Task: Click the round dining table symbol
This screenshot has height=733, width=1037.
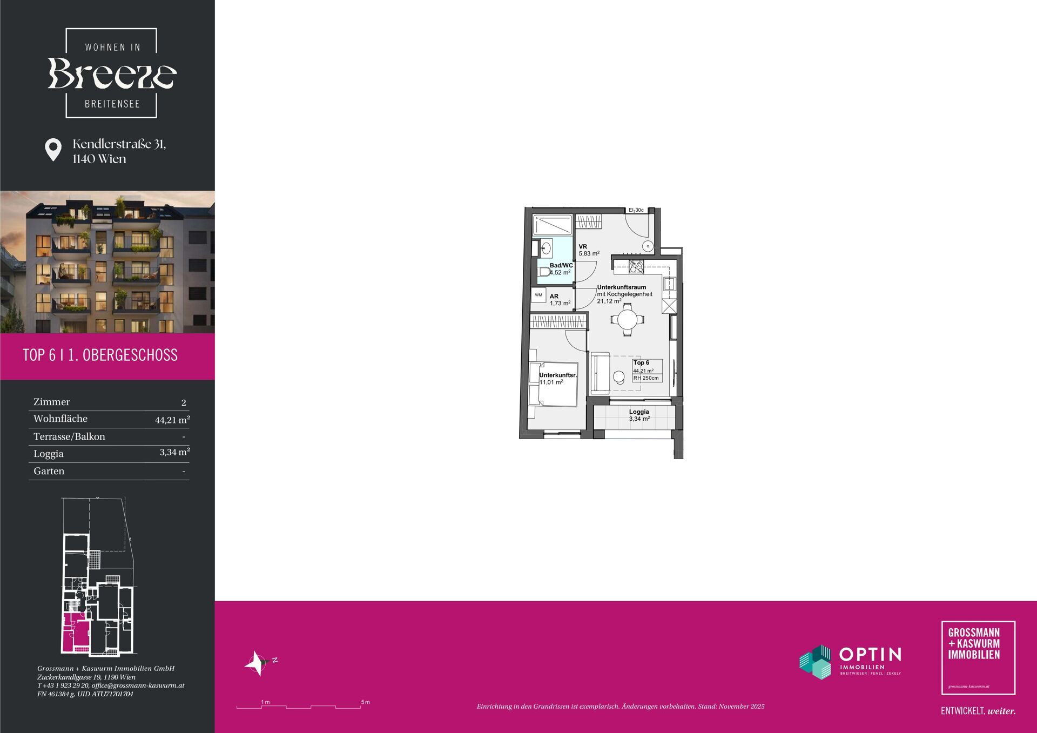Action: [x=628, y=320]
